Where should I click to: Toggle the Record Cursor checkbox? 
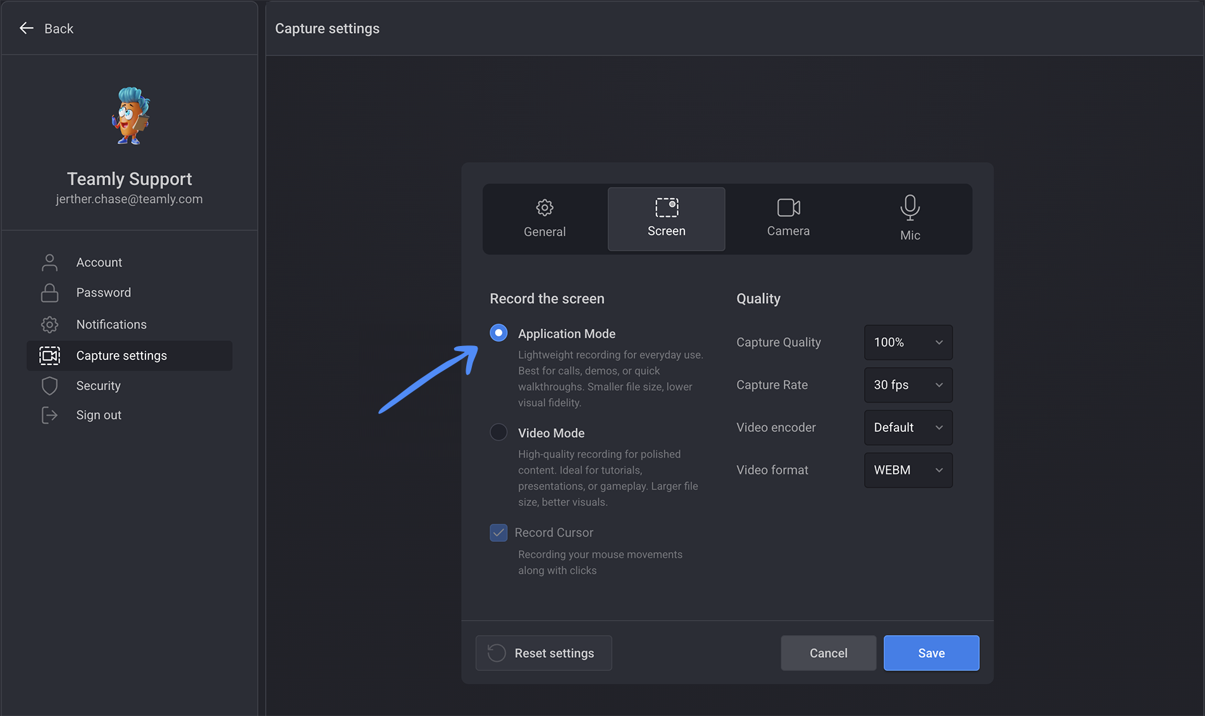pyautogui.click(x=498, y=533)
